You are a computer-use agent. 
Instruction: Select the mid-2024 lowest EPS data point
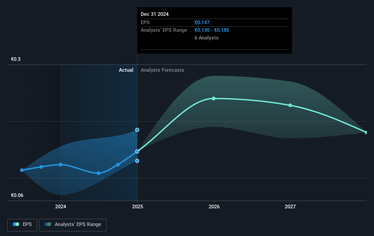pos(99,173)
